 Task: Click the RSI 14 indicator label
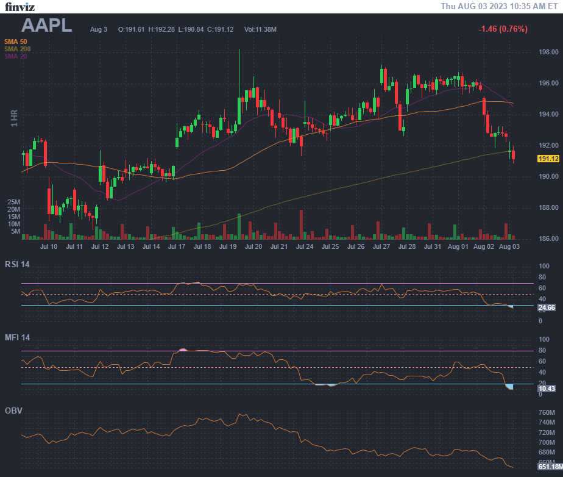pos(17,264)
